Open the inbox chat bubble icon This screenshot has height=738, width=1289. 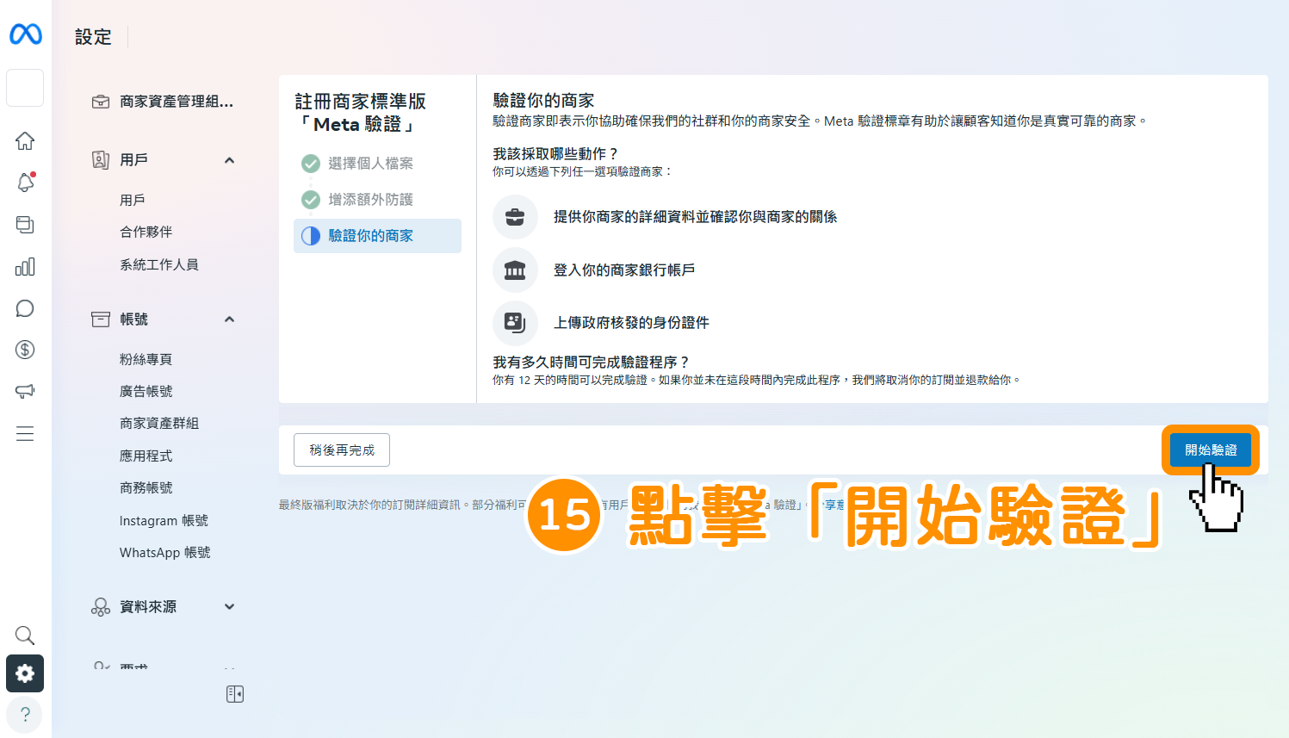pyautogui.click(x=25, y=308)
